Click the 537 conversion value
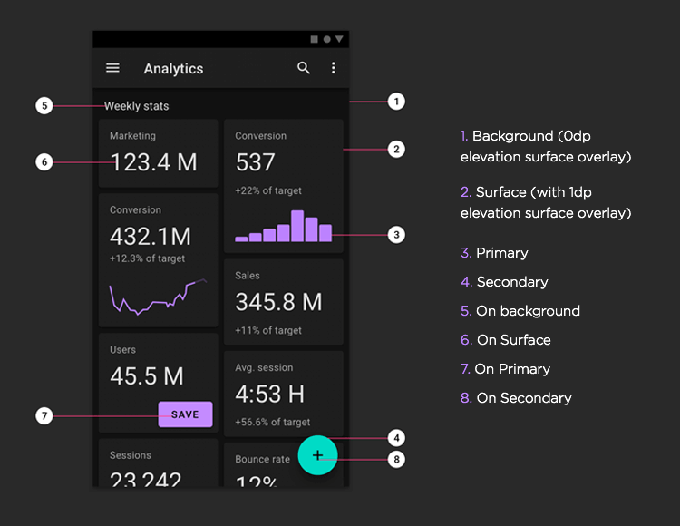The height and width of the screenshot is (526, 680). 255,162
